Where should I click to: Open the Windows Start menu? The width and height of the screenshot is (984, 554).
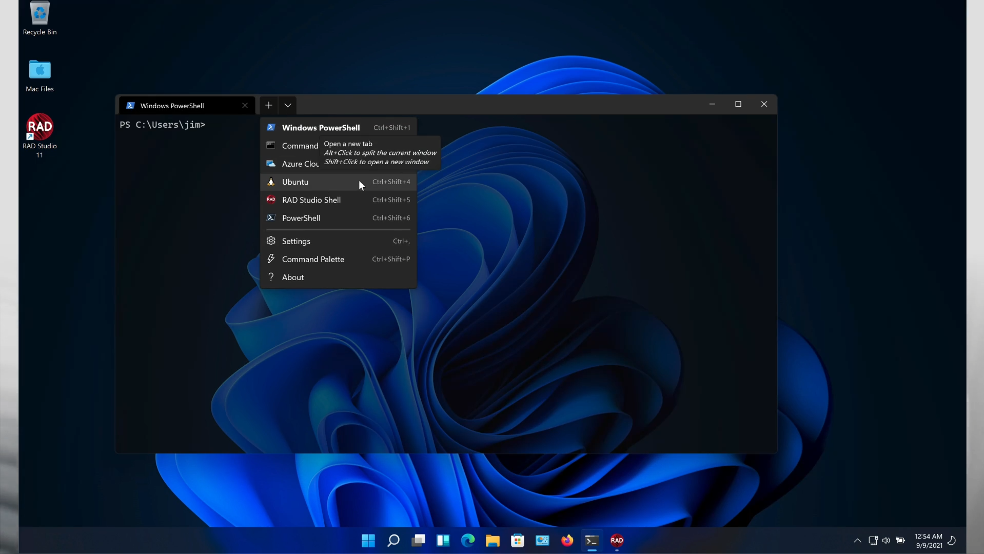point(368,540)
